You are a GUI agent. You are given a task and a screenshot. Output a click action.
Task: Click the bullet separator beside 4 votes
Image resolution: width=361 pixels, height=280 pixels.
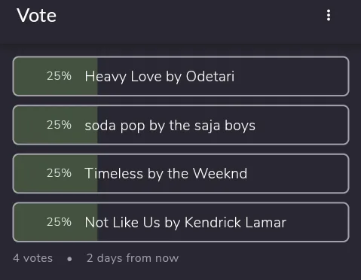[69, 259]
